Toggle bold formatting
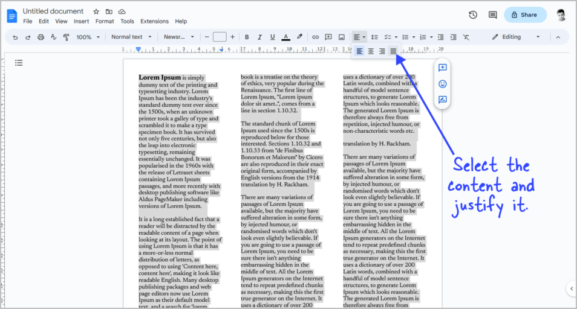577x309 pixels. tap(247, 37)
